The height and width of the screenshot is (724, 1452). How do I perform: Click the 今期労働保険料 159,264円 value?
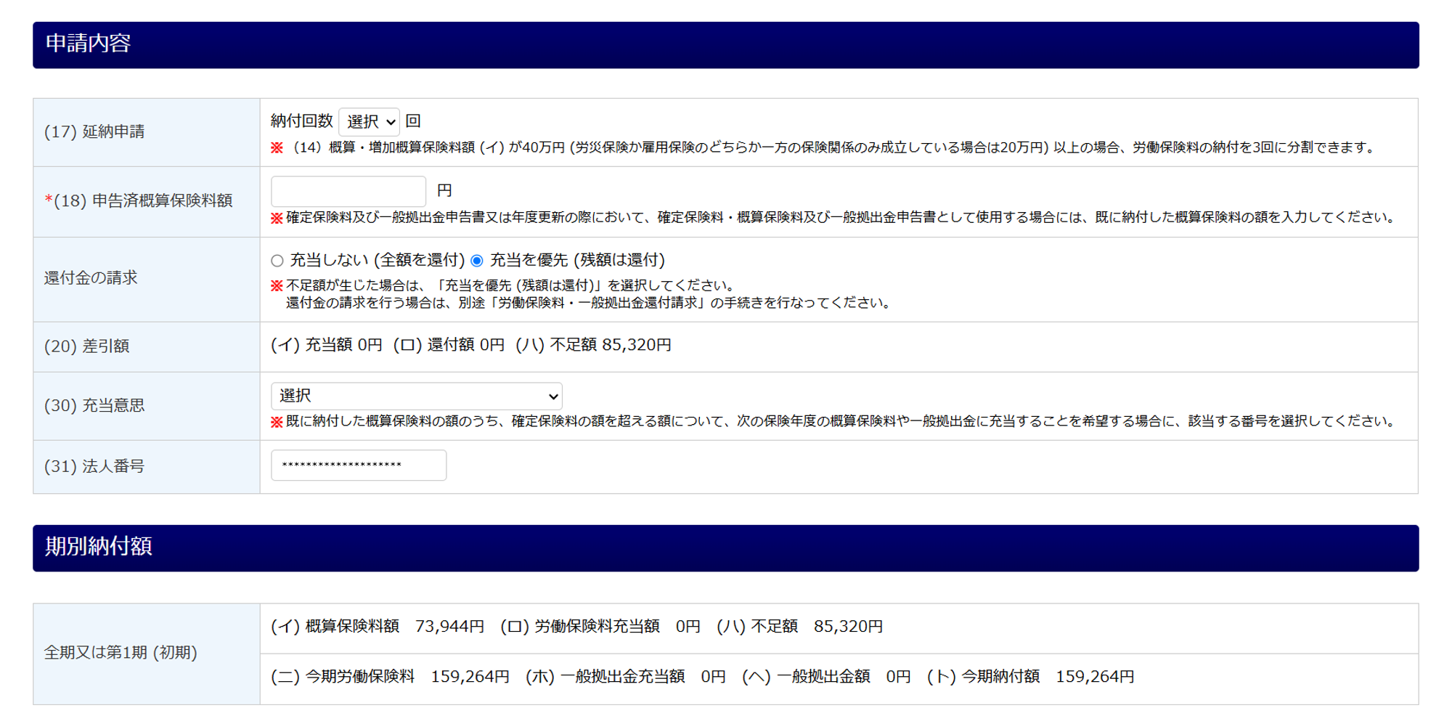pyautogui.click(x=390, y=677)
